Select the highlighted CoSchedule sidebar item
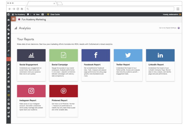The height and width of the screenshot is (125, 188). tap(8, 59)
